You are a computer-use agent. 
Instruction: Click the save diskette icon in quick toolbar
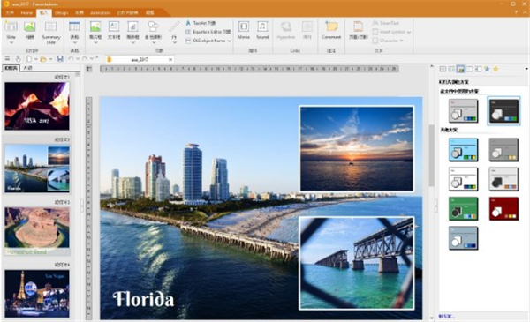60,59
